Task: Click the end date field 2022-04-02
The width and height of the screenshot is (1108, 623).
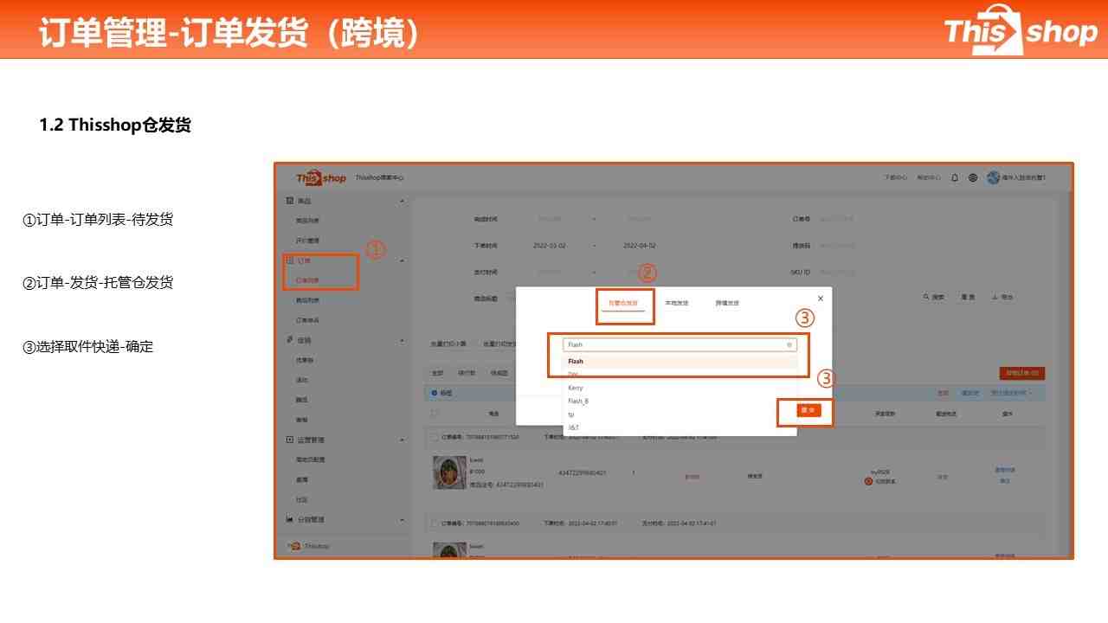Action: coord(641,246)
